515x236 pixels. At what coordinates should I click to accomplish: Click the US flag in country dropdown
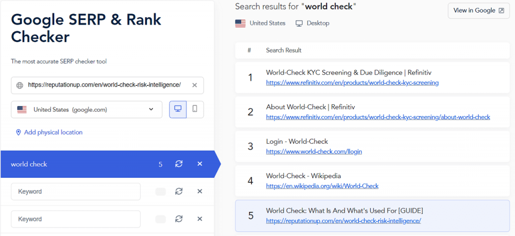tap(22, 109)
